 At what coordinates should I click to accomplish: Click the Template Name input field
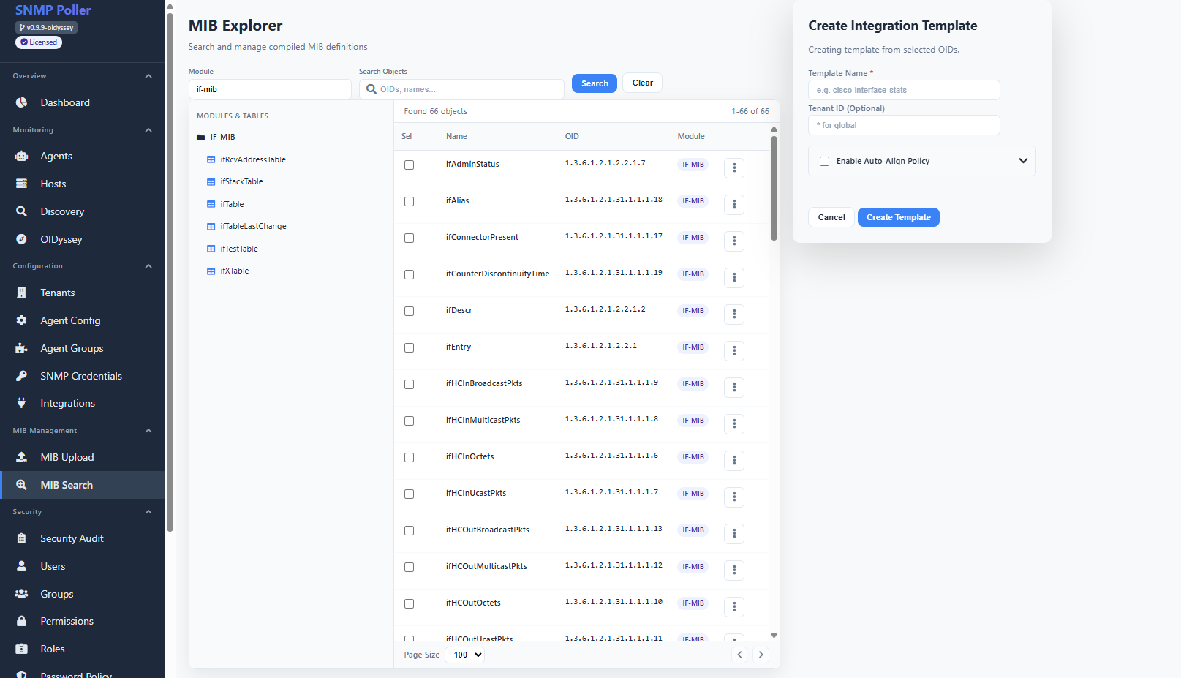[903, 90]
